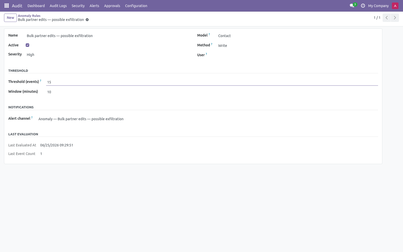403x252 pixels.
Task: Click the New button
Action: (10, 18)
